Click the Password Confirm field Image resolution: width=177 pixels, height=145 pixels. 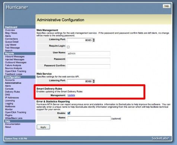pos(88,66)
